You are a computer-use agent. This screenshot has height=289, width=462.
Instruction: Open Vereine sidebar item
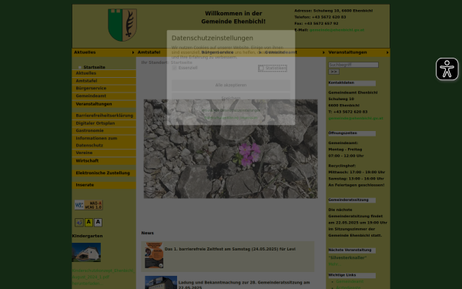pyautogui.click(x=104, y=153)
